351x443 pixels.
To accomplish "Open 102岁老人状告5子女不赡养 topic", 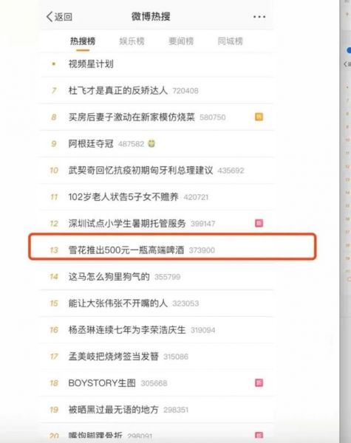I will coord(123,196).
